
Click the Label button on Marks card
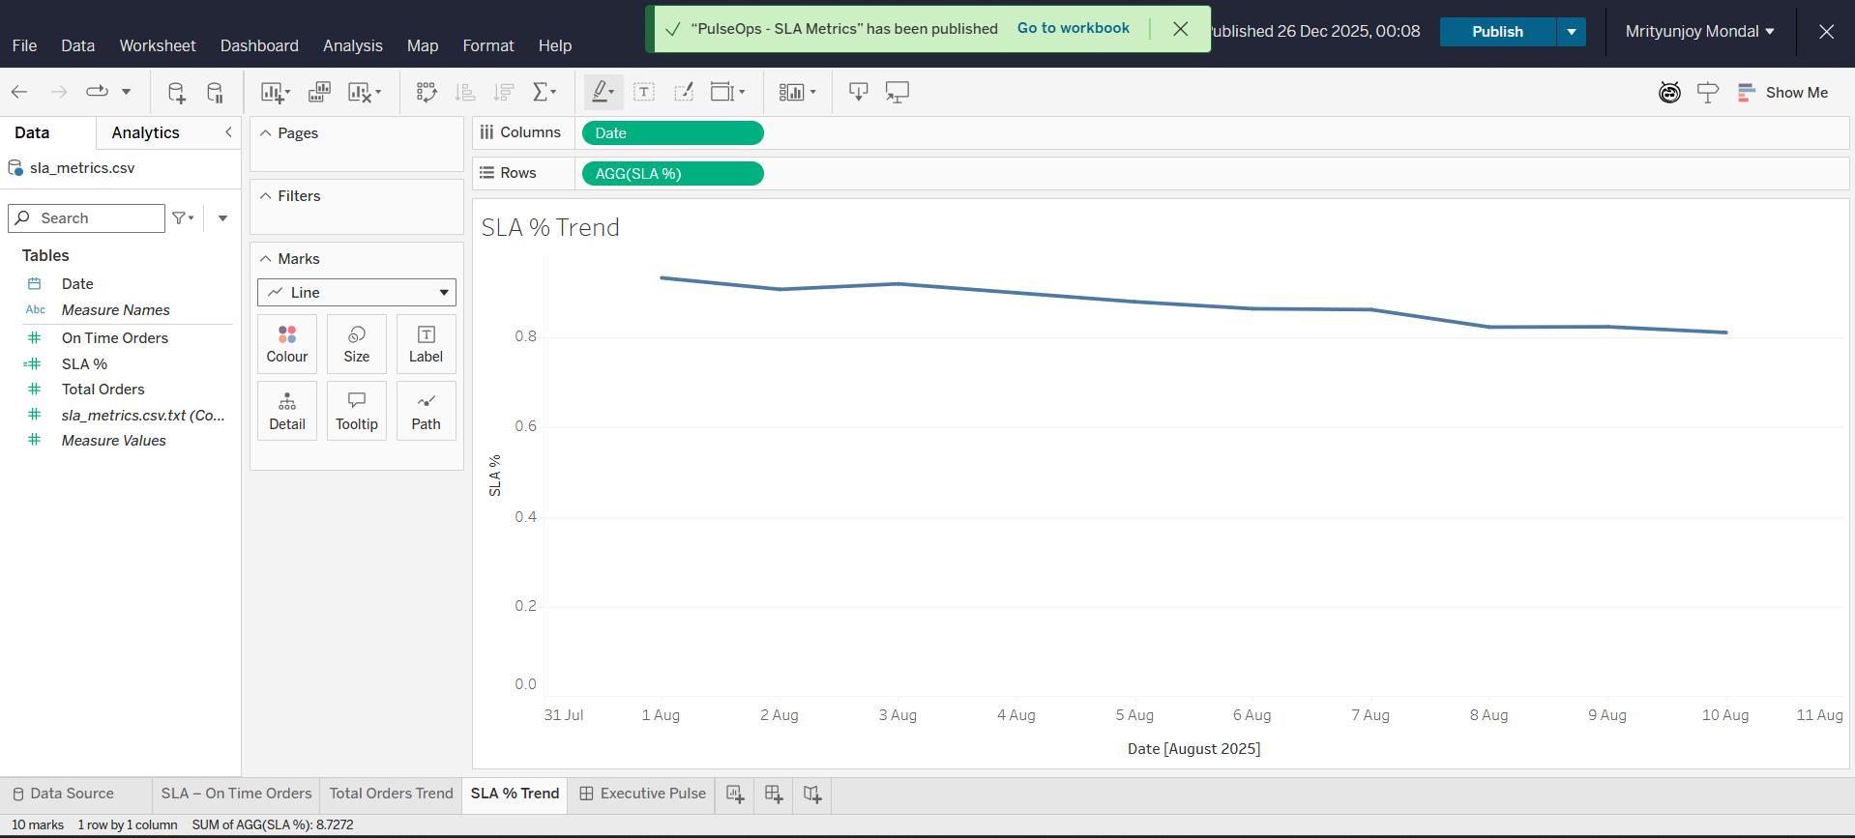pyautogui.click(x=426, y=344)
